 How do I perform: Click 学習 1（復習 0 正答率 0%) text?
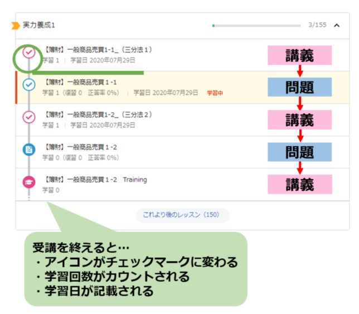[x=81, y=93]
